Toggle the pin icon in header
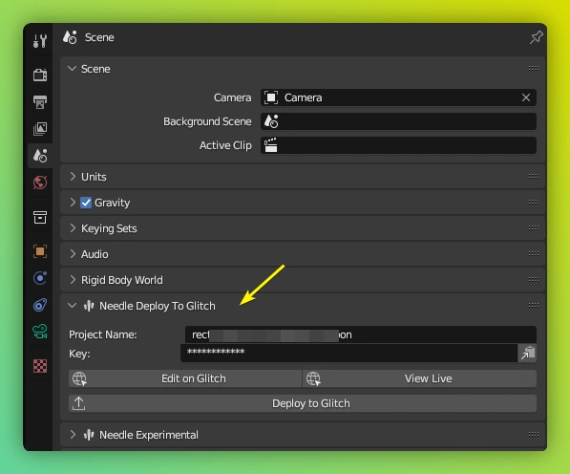Screen dimensions: 570x474 536,37
